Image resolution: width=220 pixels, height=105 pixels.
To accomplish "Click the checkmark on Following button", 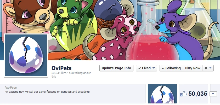I will (x=163, y=68).
